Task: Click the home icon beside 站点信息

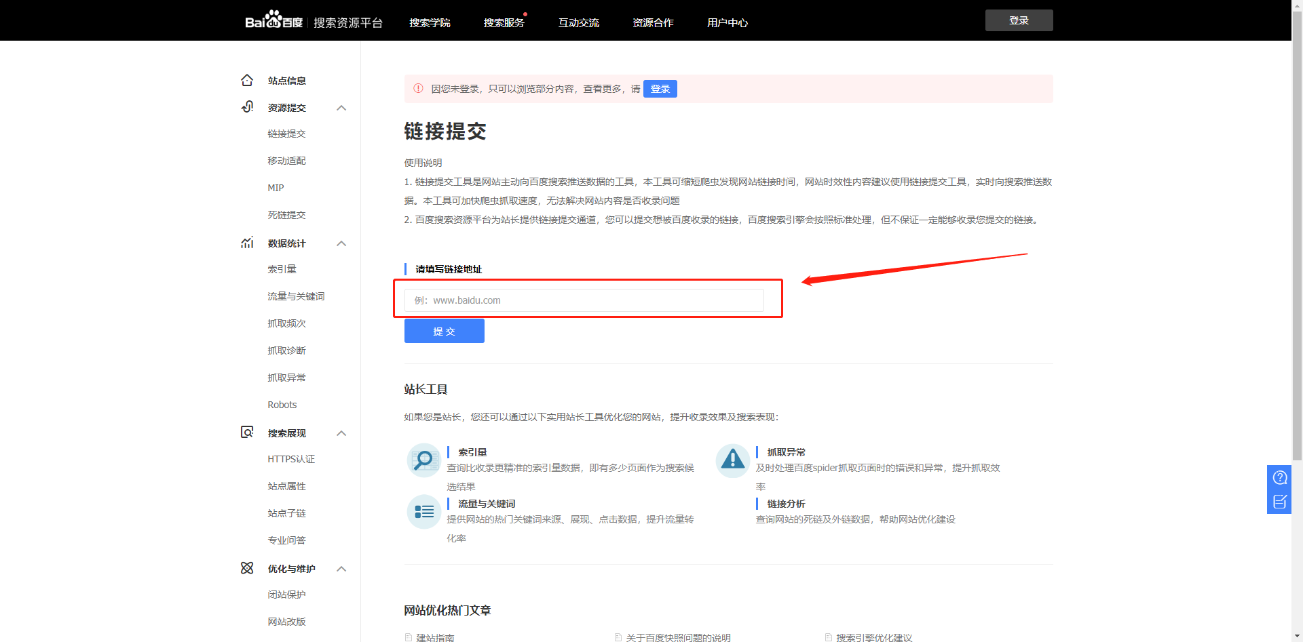Action: (x=247, y=81)
